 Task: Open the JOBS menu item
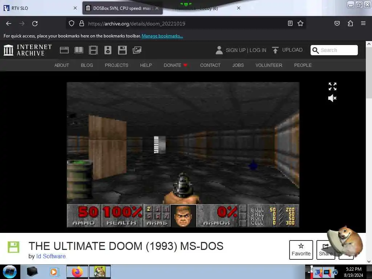[x=238, y=65]
